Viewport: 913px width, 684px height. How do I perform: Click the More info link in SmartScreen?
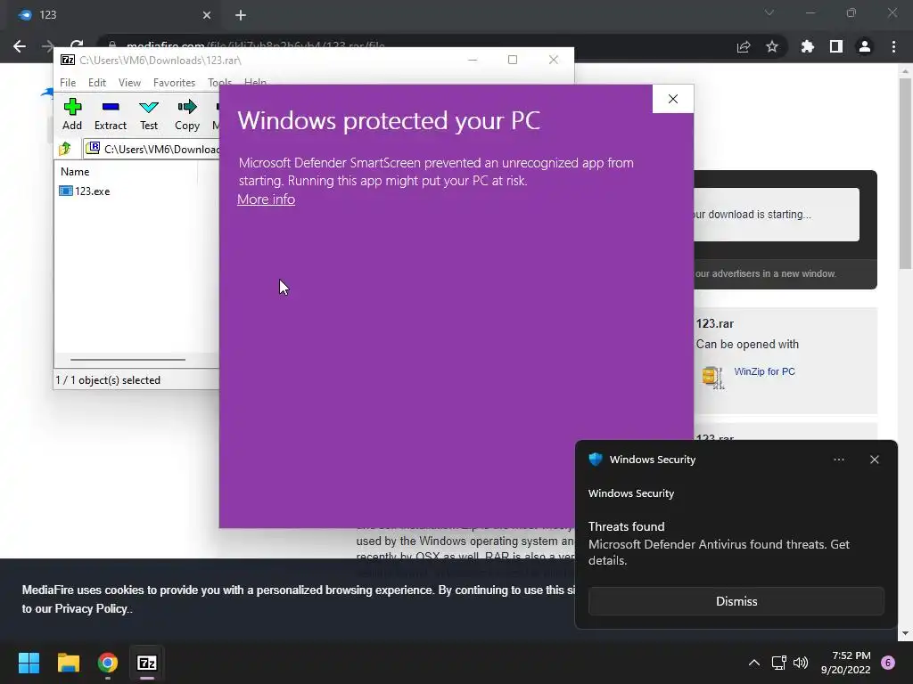pos(266,199)
